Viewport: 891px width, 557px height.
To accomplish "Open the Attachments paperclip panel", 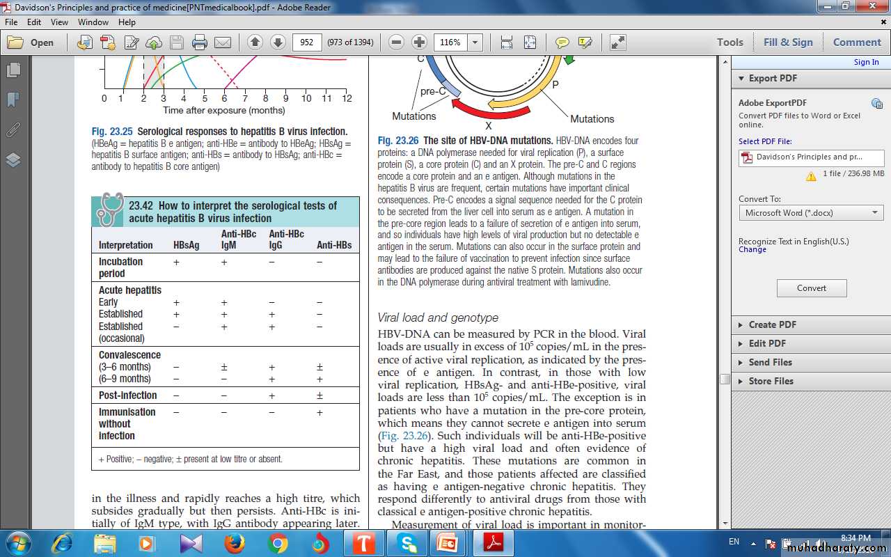I will 13,130.
